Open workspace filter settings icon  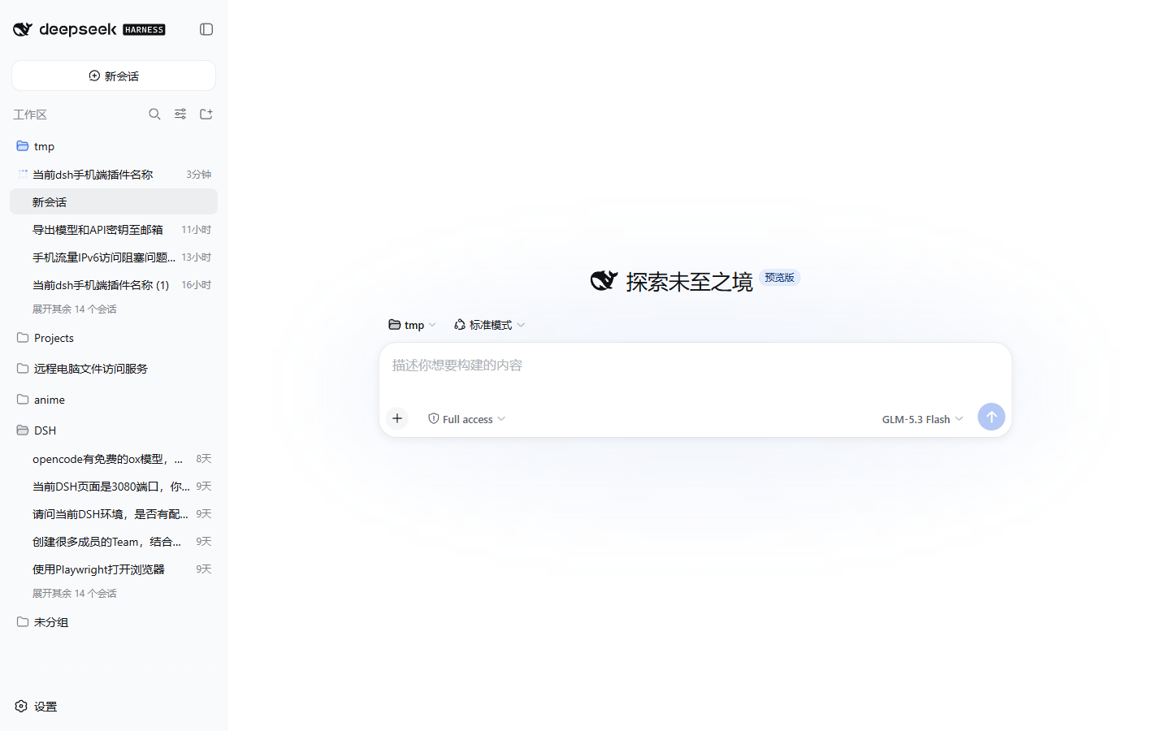tap(180, 115)
